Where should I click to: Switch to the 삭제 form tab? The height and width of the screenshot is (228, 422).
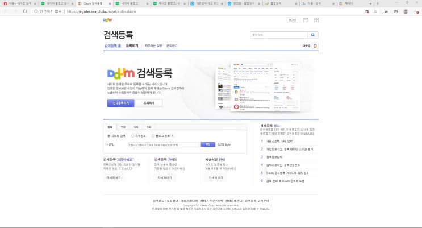tap(136, 127)
